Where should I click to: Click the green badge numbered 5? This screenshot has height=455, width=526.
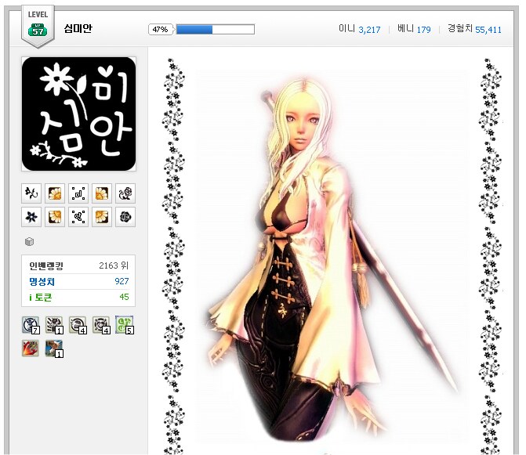coord(125,325)
